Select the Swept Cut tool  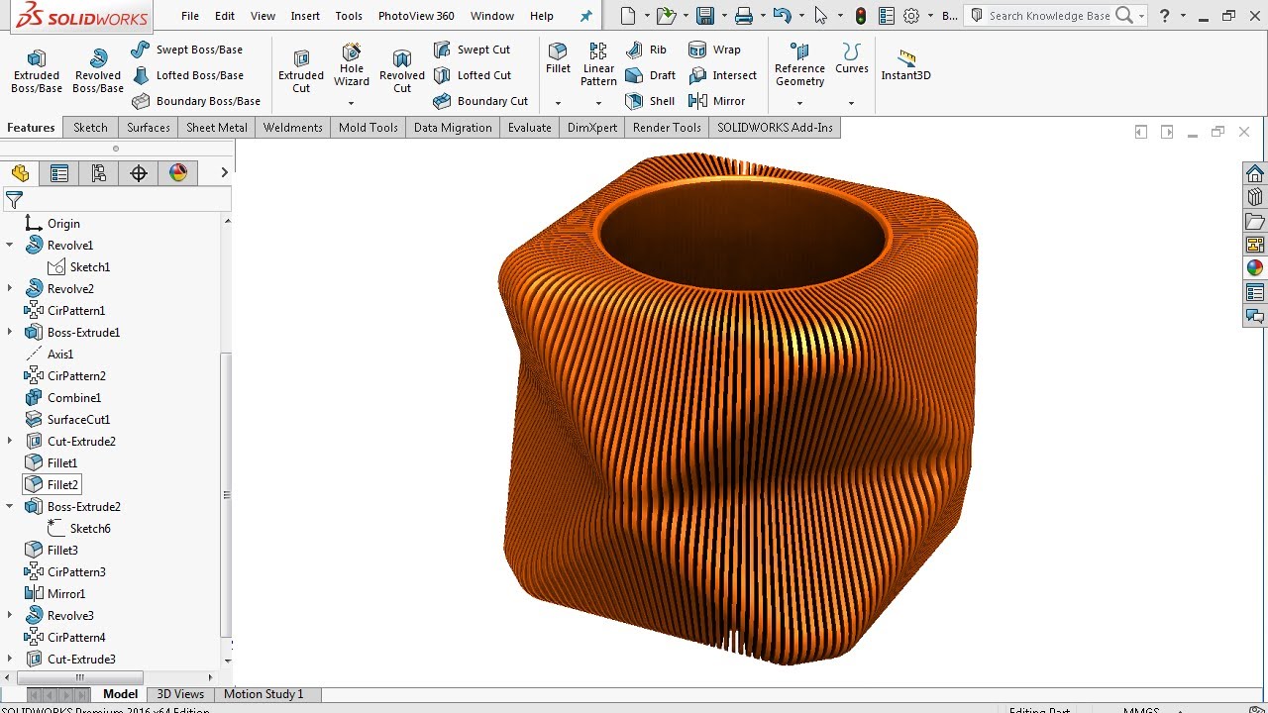click(473, 50)
